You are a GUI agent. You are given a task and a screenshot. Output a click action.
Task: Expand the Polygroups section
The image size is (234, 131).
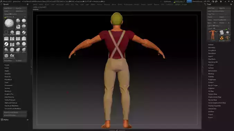212,80
